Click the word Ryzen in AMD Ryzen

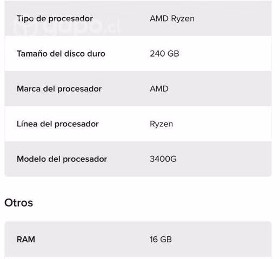pyautogui.click(x=183, y=19)
